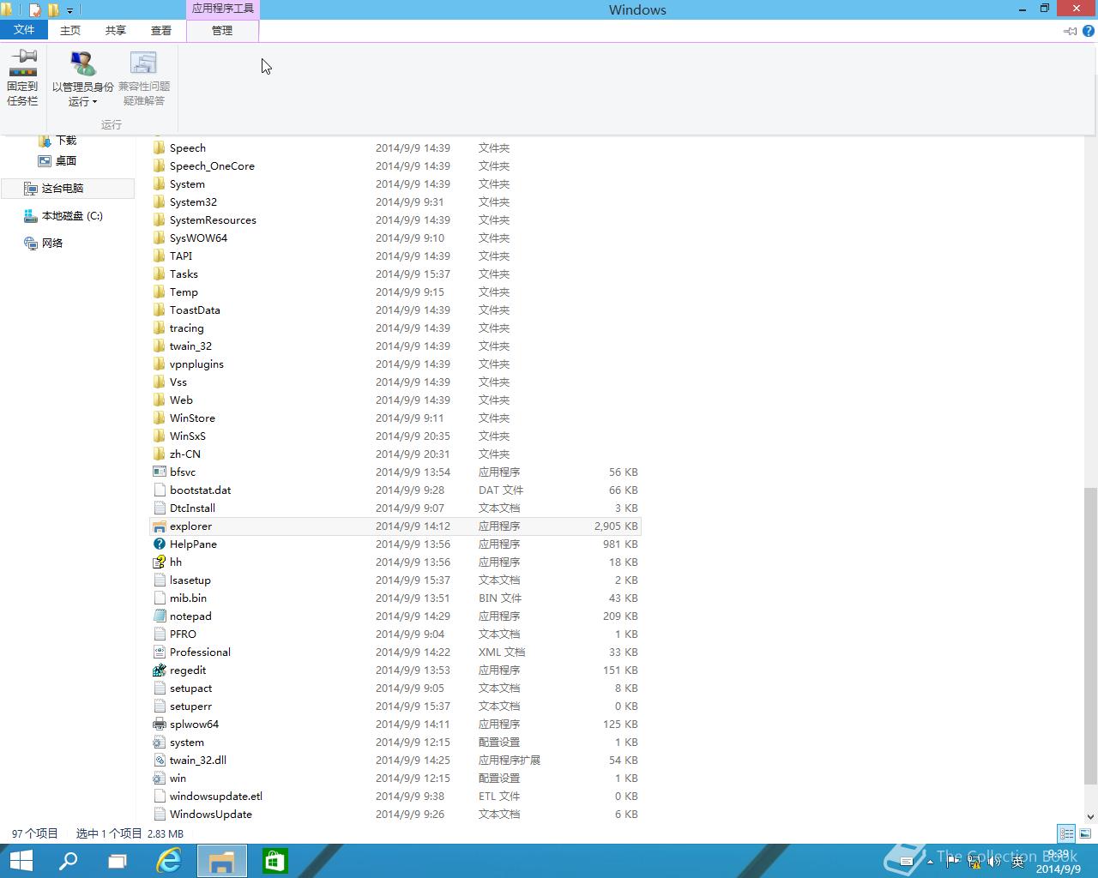Select the System32 folder
1098x878 pixels.
pos(395,202)
